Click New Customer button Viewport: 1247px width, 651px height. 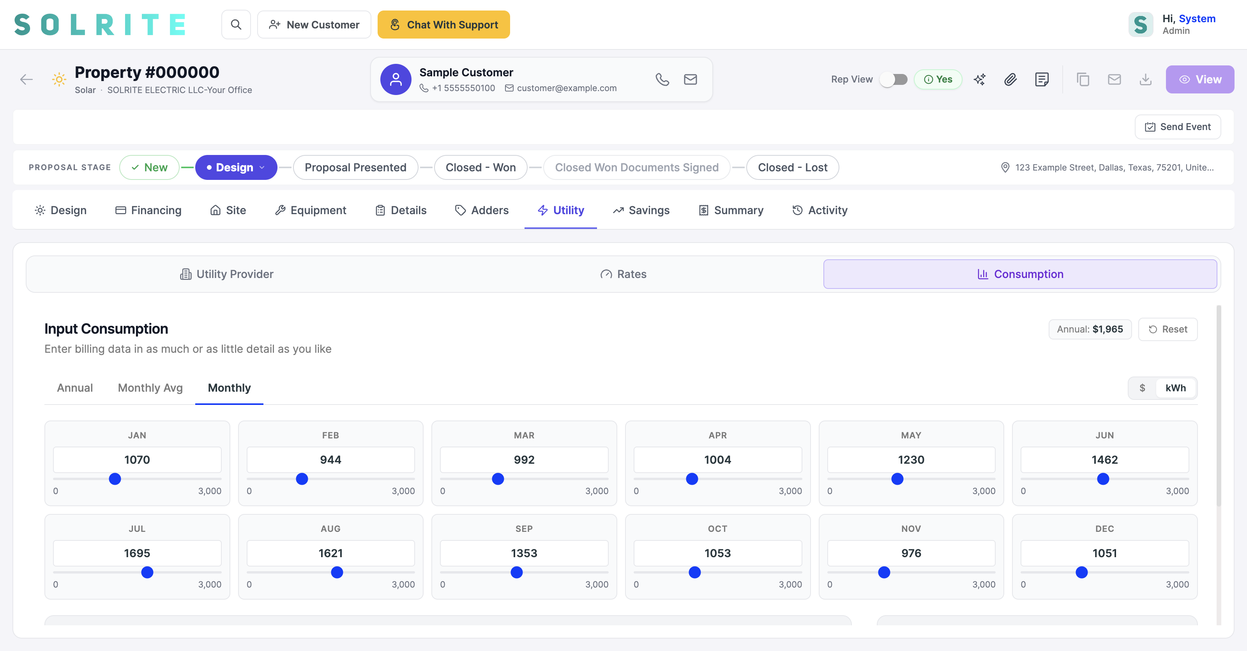(x=314, y=25)
